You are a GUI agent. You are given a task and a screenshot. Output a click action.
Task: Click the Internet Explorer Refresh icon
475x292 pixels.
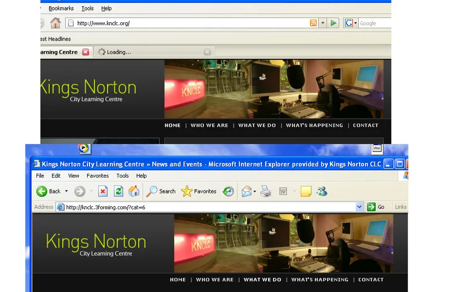118,192
